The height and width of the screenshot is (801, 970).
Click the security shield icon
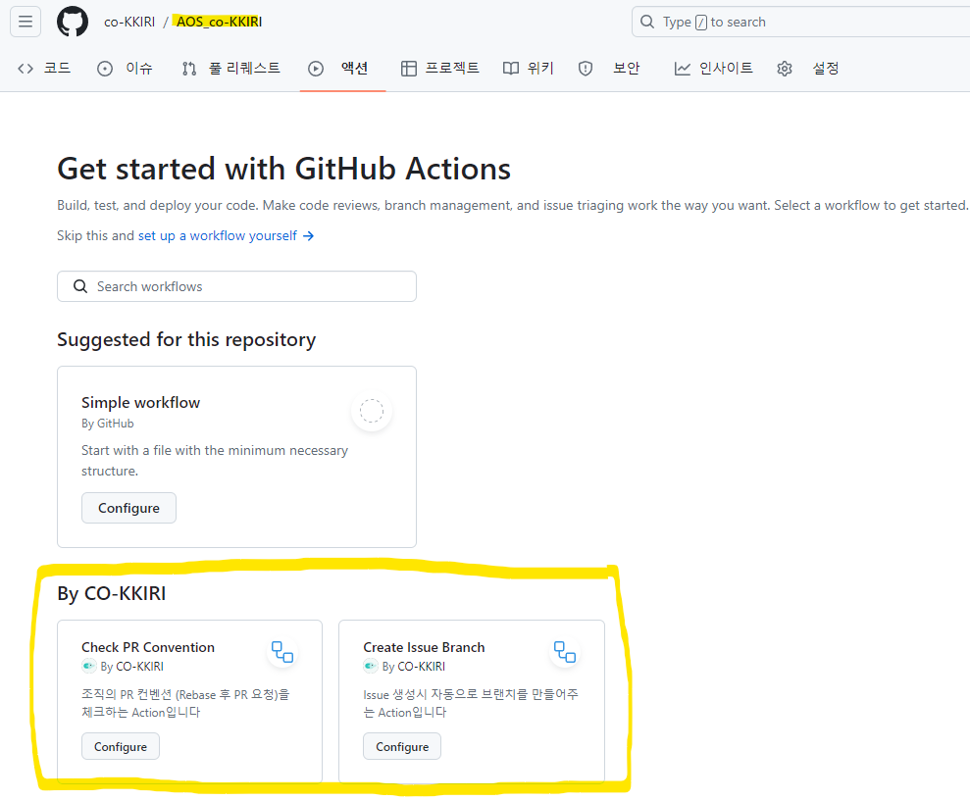[586, 68]
